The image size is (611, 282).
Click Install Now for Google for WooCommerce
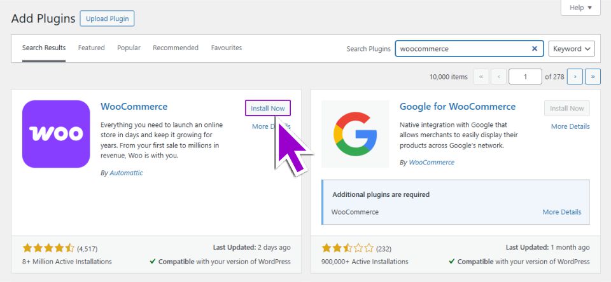567,108
